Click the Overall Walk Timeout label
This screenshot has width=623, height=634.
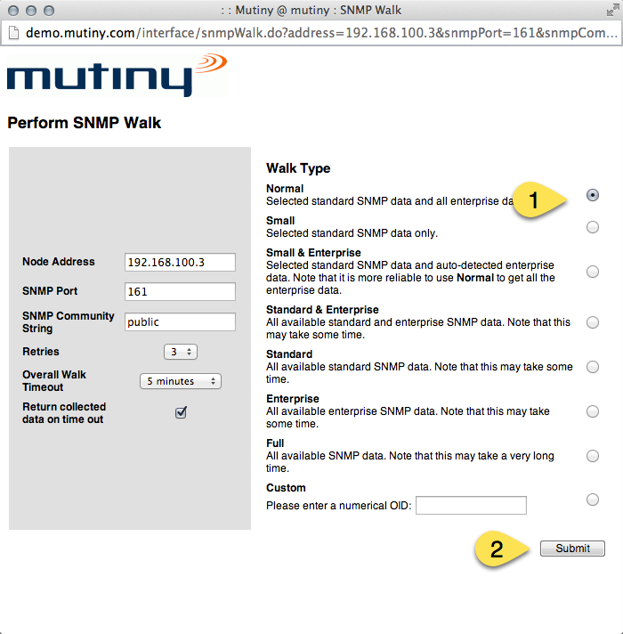click(54, 381)
